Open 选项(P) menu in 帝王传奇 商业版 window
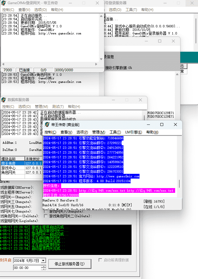 point(82,132)
